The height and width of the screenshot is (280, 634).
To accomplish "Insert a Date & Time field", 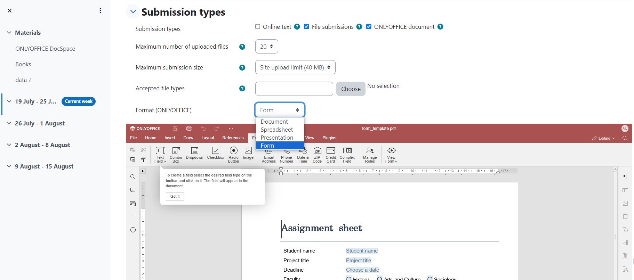I will (x=303, y=155).
